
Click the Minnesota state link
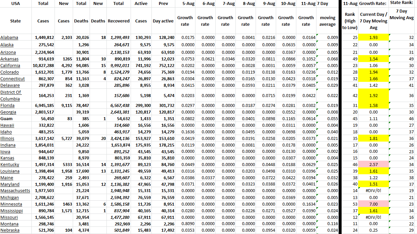pyautogui.click(x=11, y=204)
